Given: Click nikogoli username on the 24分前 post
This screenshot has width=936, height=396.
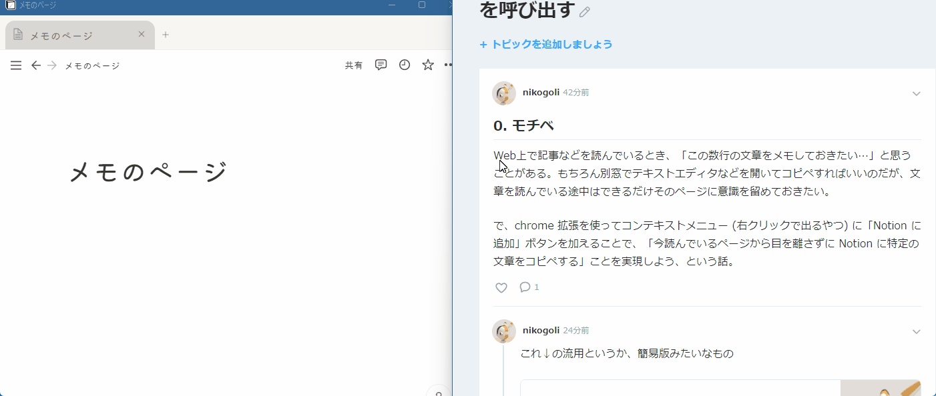Looking at the screenshot, I should (541, 331).
